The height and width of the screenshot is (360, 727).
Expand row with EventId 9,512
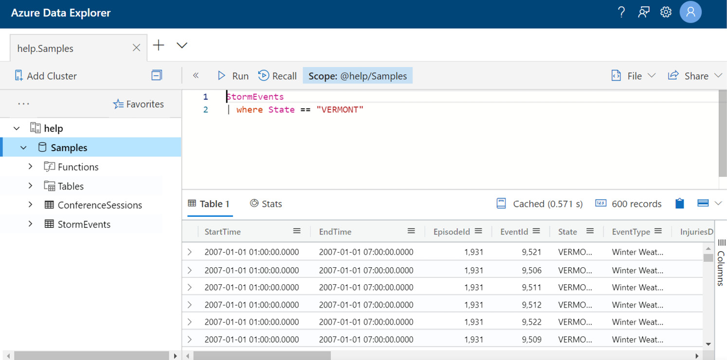(x=190, y=305)
